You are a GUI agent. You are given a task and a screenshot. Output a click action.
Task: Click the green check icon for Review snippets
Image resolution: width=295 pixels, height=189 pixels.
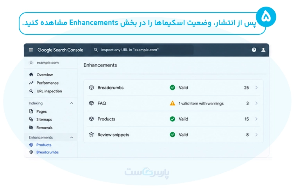point(172,135)
